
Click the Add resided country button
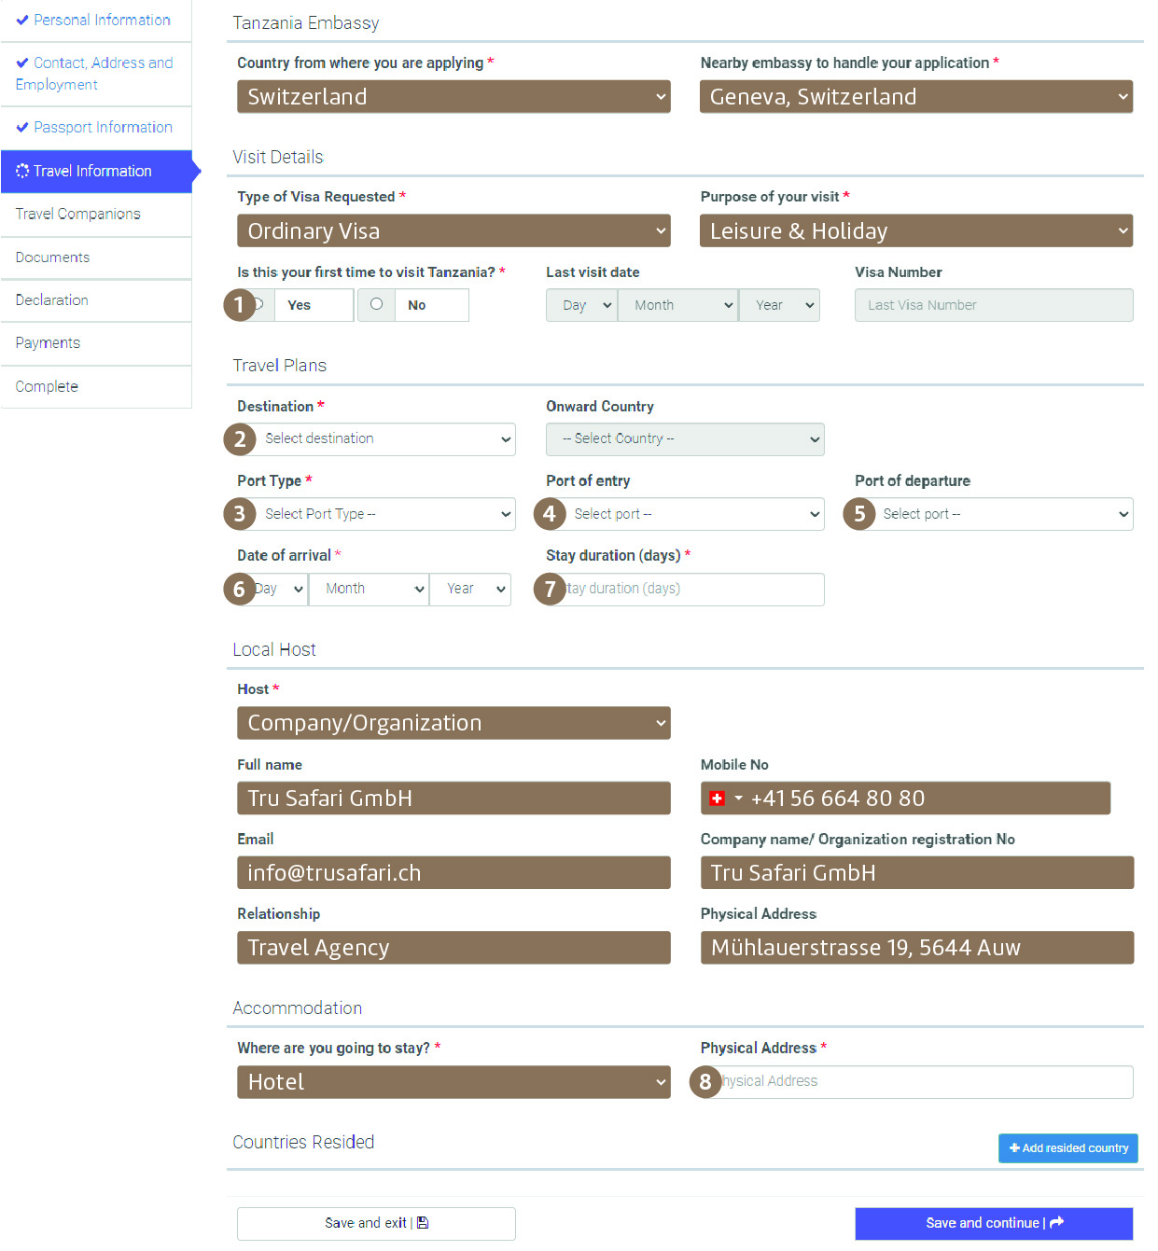1067,1148
